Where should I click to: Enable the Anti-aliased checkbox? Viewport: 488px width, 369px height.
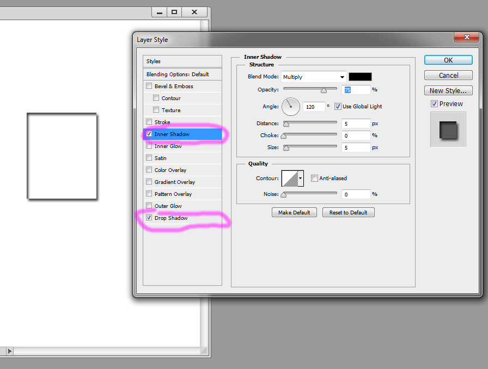click(x=314, y=179)
